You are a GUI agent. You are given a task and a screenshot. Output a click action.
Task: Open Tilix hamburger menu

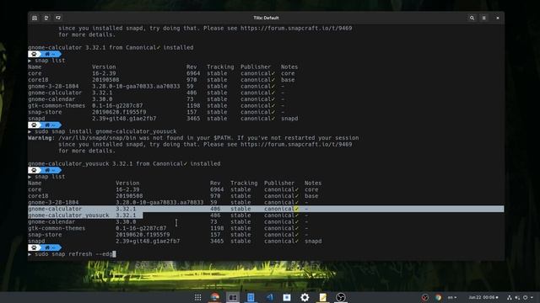(483, 18)
